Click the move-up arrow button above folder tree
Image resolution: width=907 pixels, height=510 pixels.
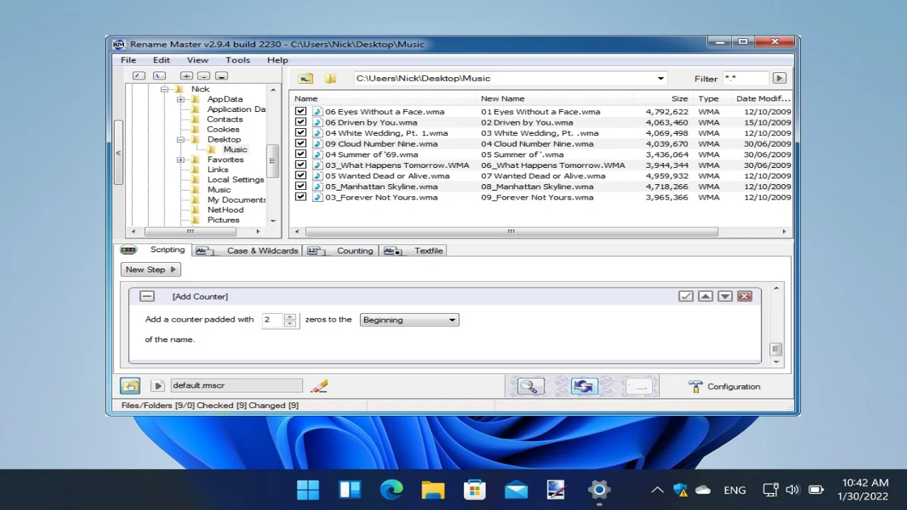tap(140, 76)
